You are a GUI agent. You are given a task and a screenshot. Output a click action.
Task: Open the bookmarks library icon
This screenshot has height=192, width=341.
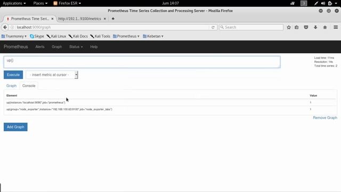(297, 27)
